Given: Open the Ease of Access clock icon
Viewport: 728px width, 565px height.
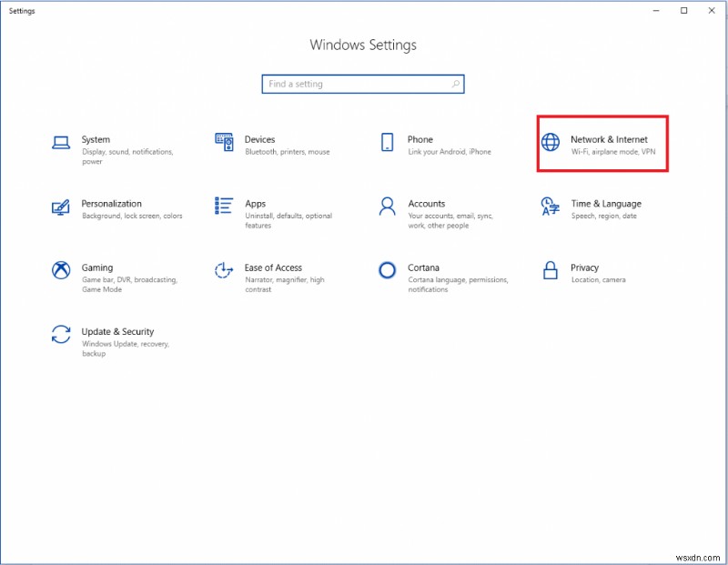Looking at the screenshot, I should pos(224,270).
